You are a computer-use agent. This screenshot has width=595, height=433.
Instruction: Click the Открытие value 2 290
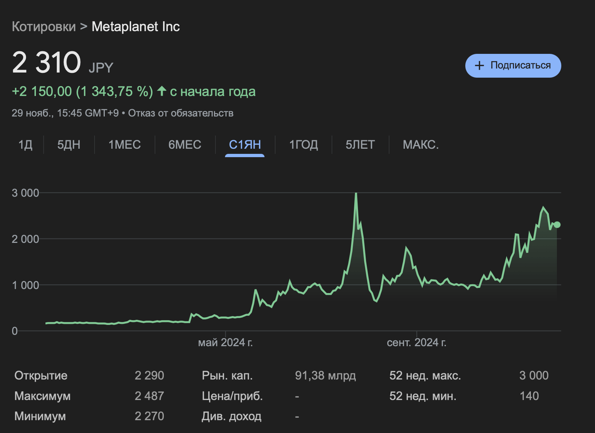pos(149,375)
